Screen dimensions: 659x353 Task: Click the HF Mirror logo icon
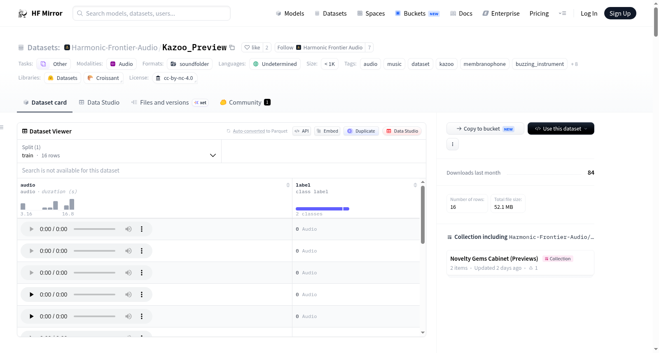pos(23,14)
